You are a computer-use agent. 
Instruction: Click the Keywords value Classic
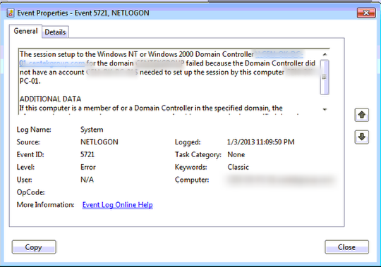click(x=238, y=167)
